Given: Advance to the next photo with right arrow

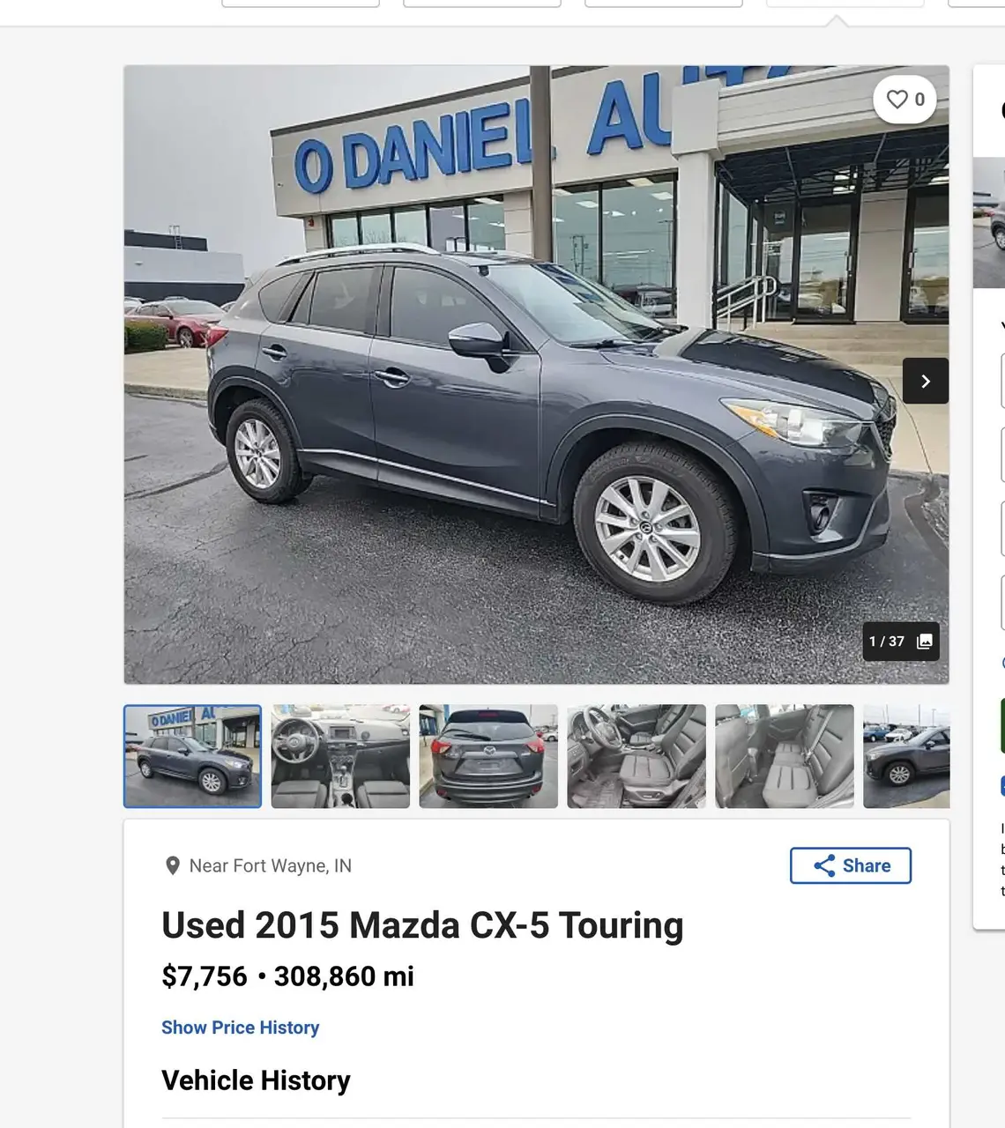Looking at the screenshot, I should click(926, 381).
